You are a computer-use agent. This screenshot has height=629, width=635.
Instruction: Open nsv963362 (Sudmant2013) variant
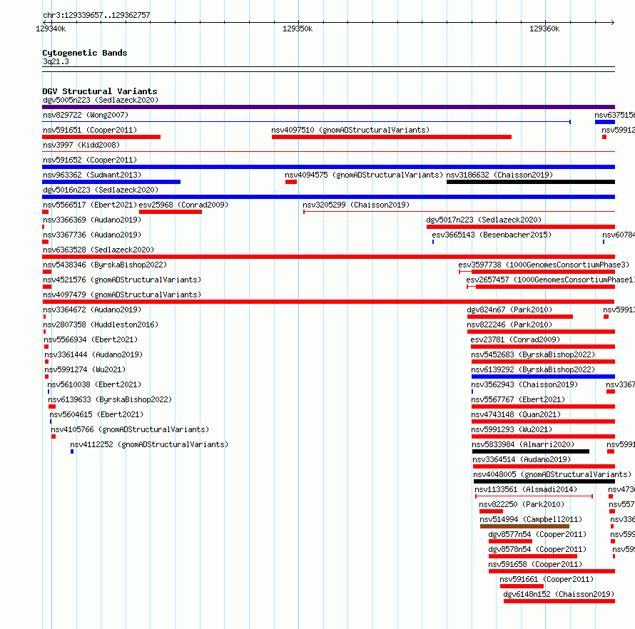pyautogui.click(x=92, y=175)
